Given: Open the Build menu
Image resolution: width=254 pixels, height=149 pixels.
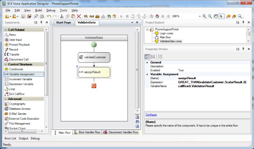Looking at the screenshot, I should tap(39, 10).
